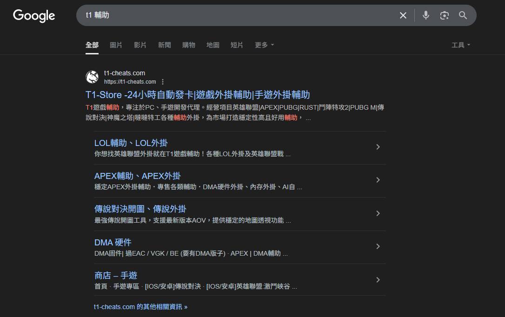The height and width of the screenshot is (317, 505).
Task: Switch to the 地圖 tab
Action: pos(213,45)
